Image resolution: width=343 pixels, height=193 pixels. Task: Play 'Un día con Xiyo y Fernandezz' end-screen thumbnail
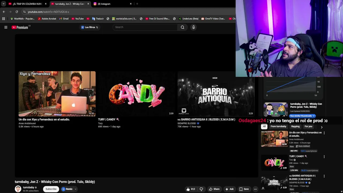click(57, 94)
